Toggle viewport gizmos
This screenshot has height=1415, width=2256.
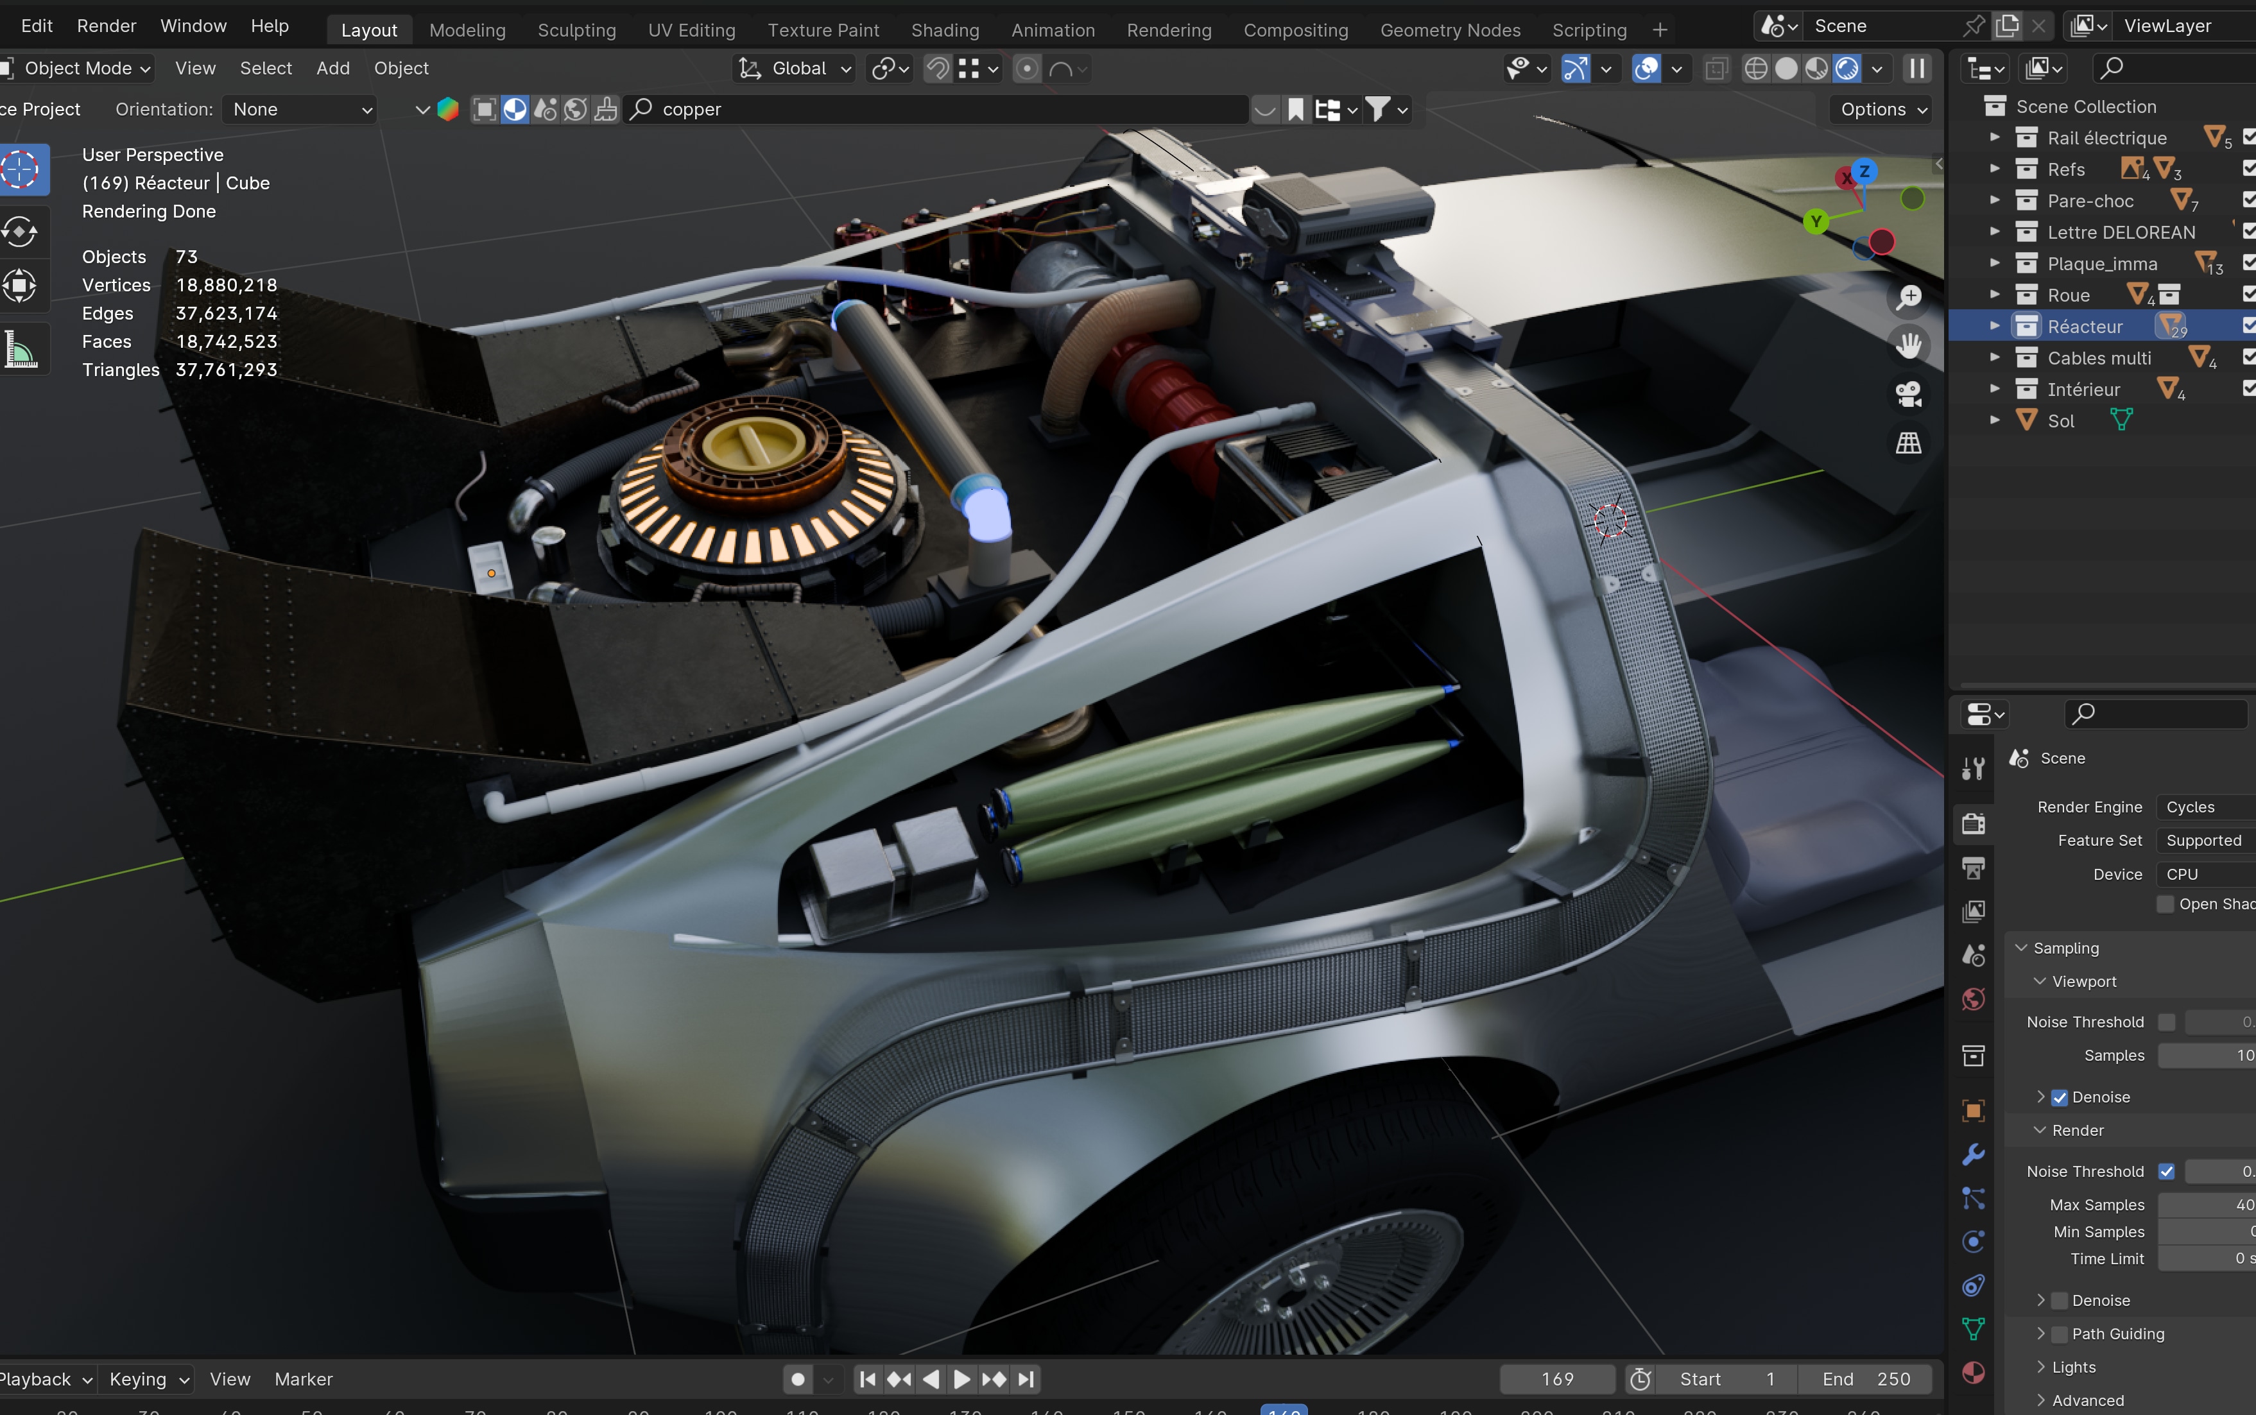pos(1576,68)
